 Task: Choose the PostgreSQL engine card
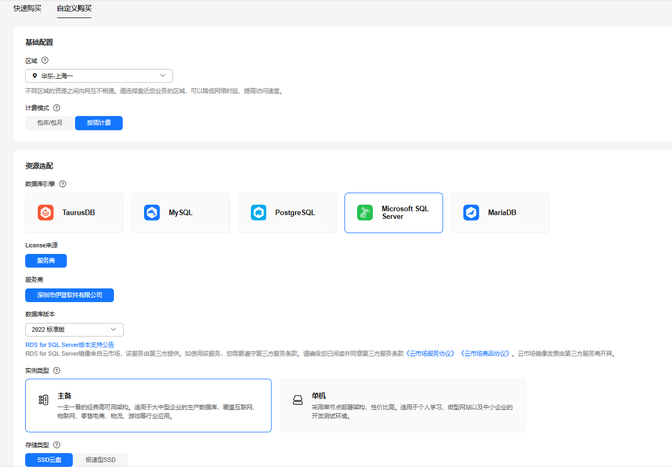pos(288,213)
